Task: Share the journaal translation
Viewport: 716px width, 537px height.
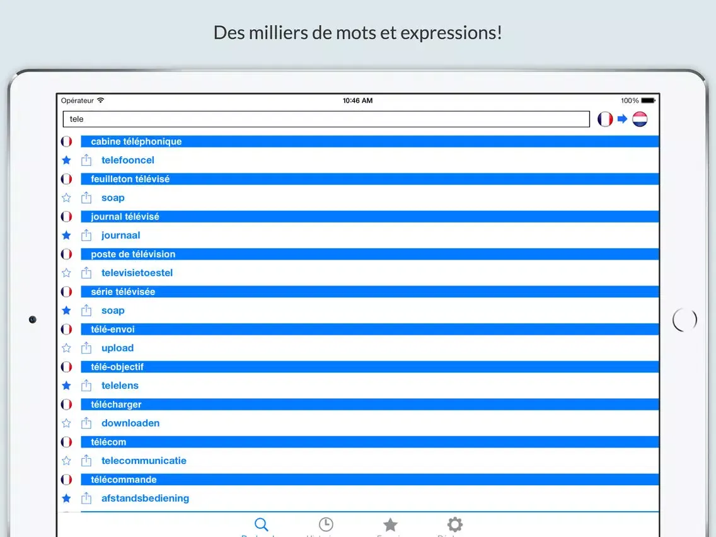Action: 86,234
